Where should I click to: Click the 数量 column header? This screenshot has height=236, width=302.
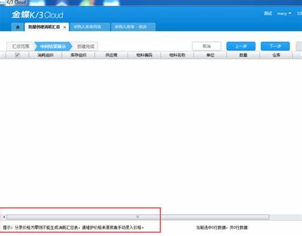pos(243,55)
